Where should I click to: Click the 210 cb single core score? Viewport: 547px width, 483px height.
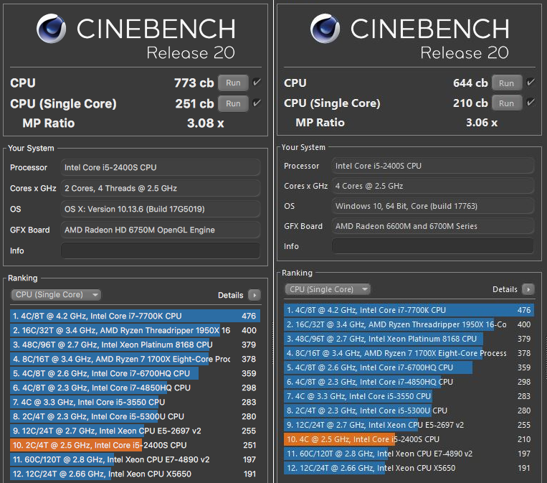point(470,103)
